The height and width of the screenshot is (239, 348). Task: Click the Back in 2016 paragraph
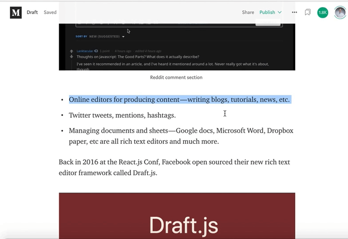174,167
